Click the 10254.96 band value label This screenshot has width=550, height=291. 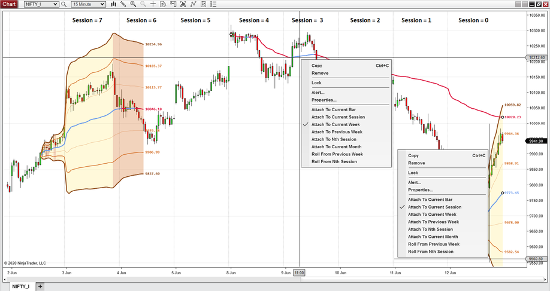153,44
